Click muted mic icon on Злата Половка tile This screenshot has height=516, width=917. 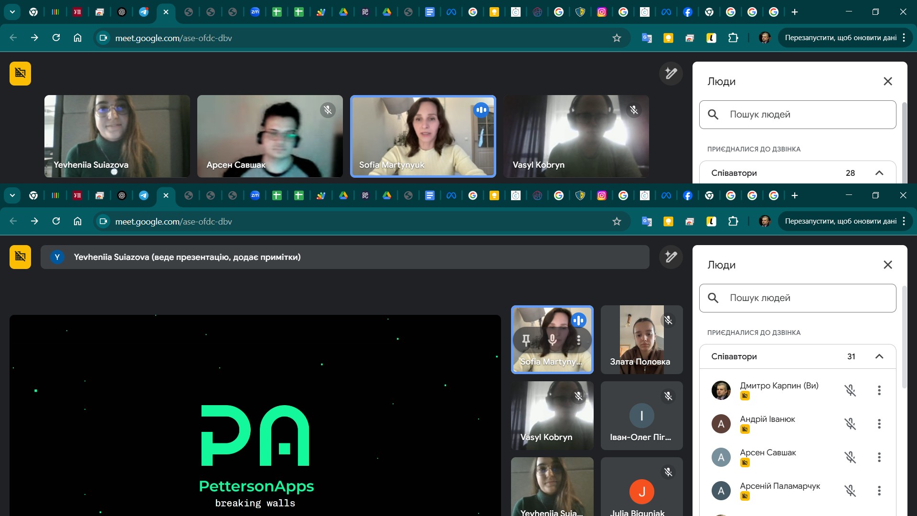pos(668,321)
